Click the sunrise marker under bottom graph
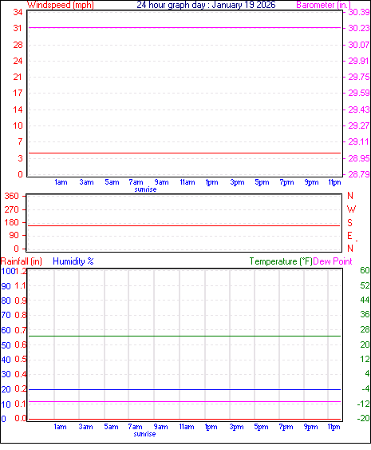The height and width of the screenshot is (450, 371). 144,434
